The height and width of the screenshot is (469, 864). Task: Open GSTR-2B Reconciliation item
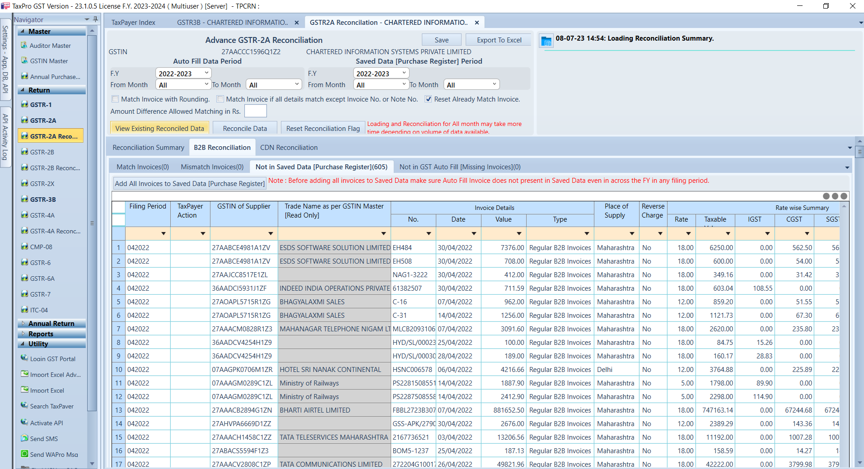(x=55, y=168)
